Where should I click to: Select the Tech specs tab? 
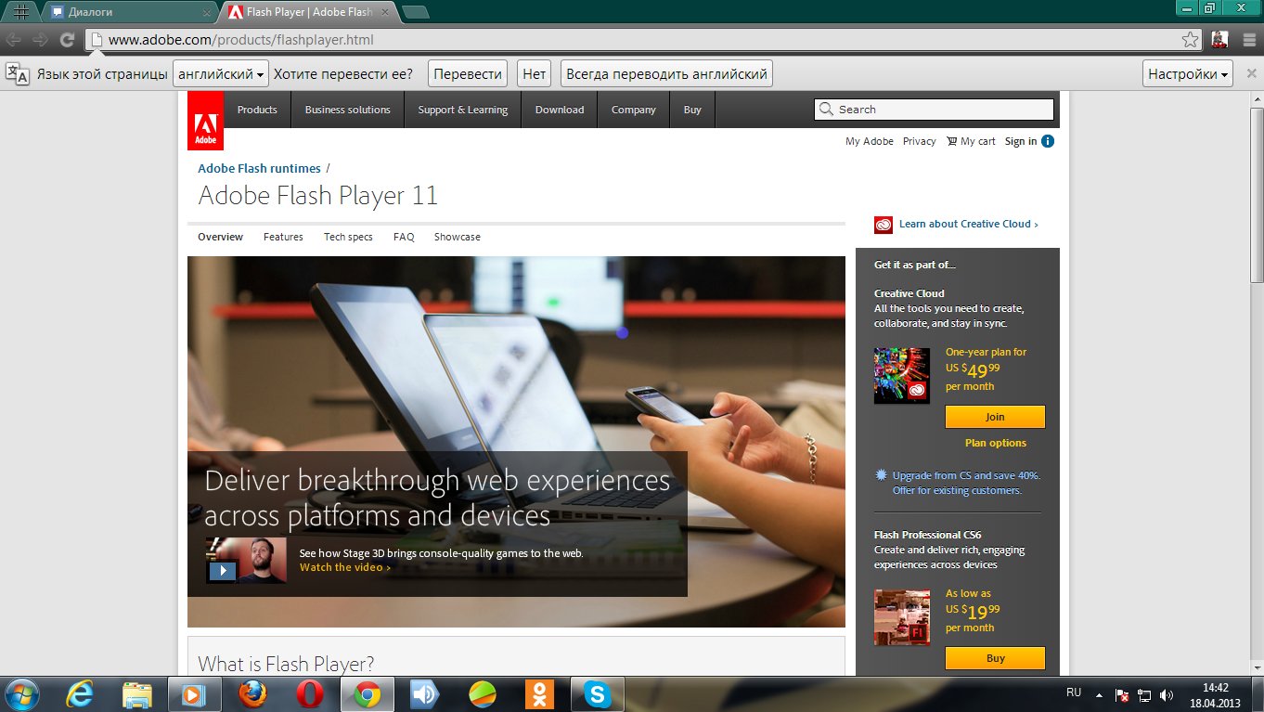[x=348, y=237]
